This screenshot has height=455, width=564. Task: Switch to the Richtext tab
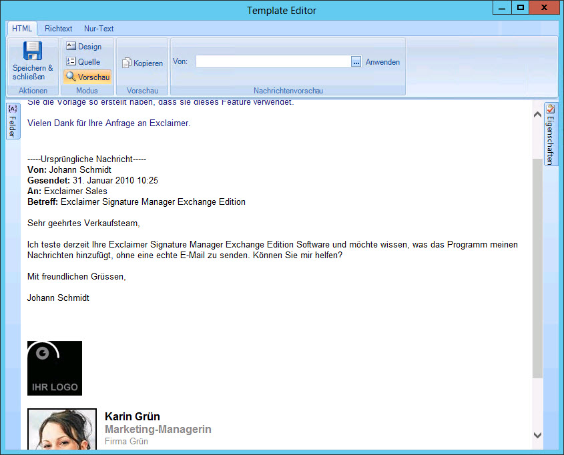58,29
